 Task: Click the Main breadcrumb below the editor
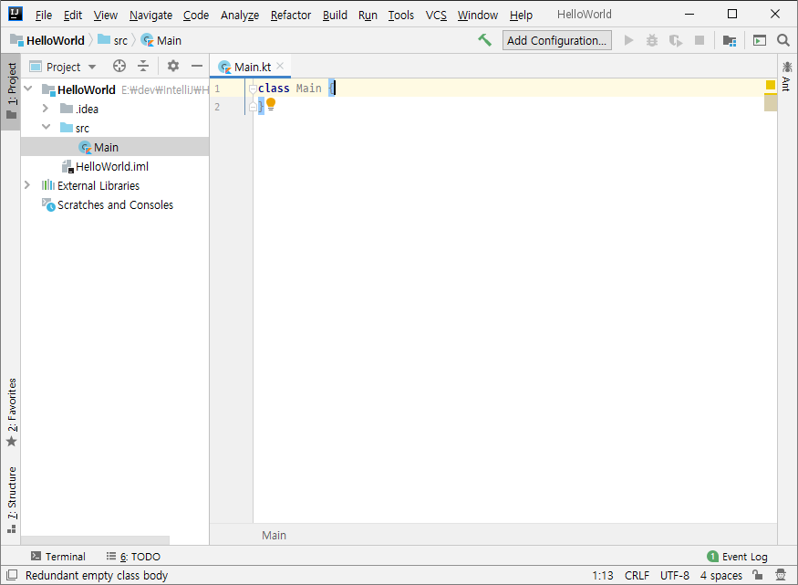274,535
